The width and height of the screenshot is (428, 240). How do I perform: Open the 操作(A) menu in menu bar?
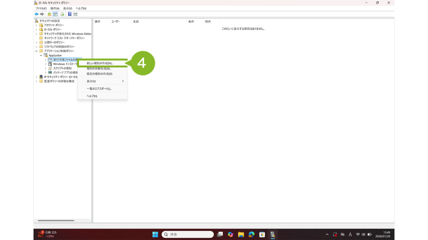[x=55, y=8]
